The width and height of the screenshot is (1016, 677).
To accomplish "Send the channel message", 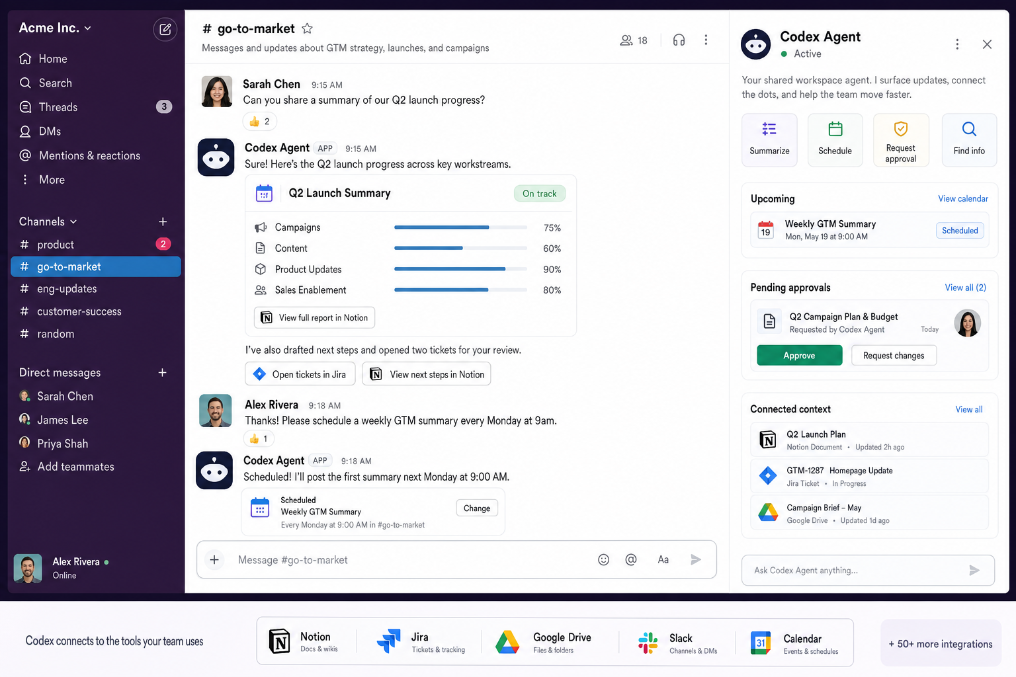I will [x=696, y=560].
